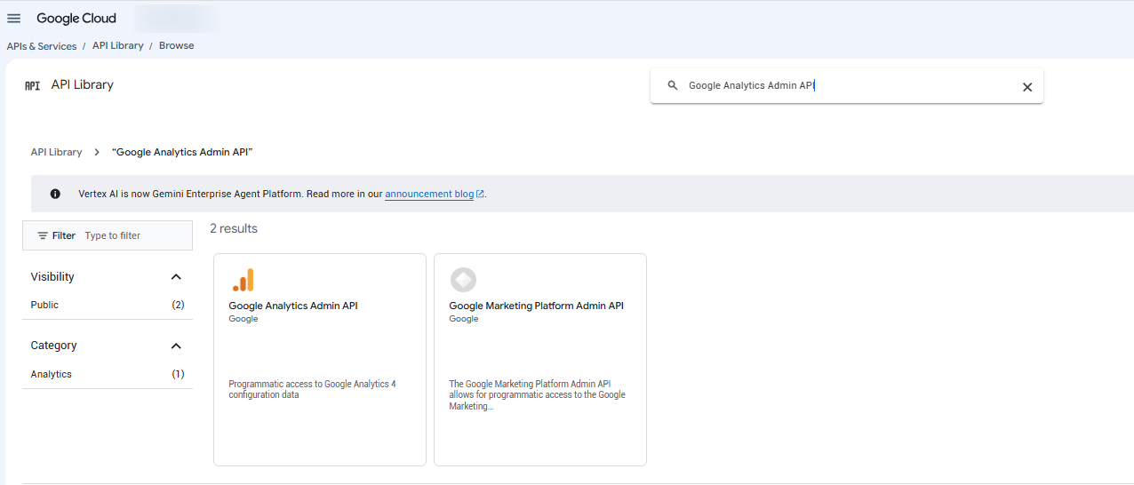
Task: Click the API Library header icon
Action: click(x=32, y=85)
